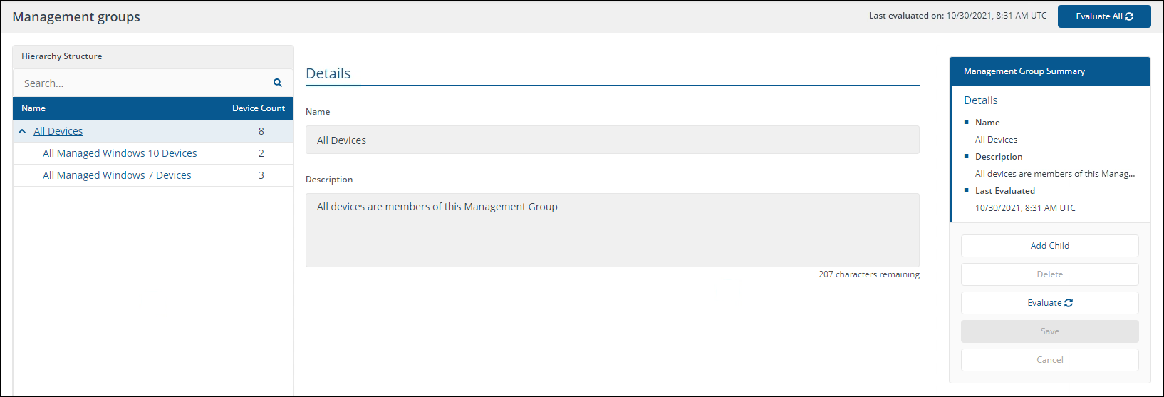Select the All Devices group link
Viewport: 1164px width, 397px height.
click(x=58, y=131)
